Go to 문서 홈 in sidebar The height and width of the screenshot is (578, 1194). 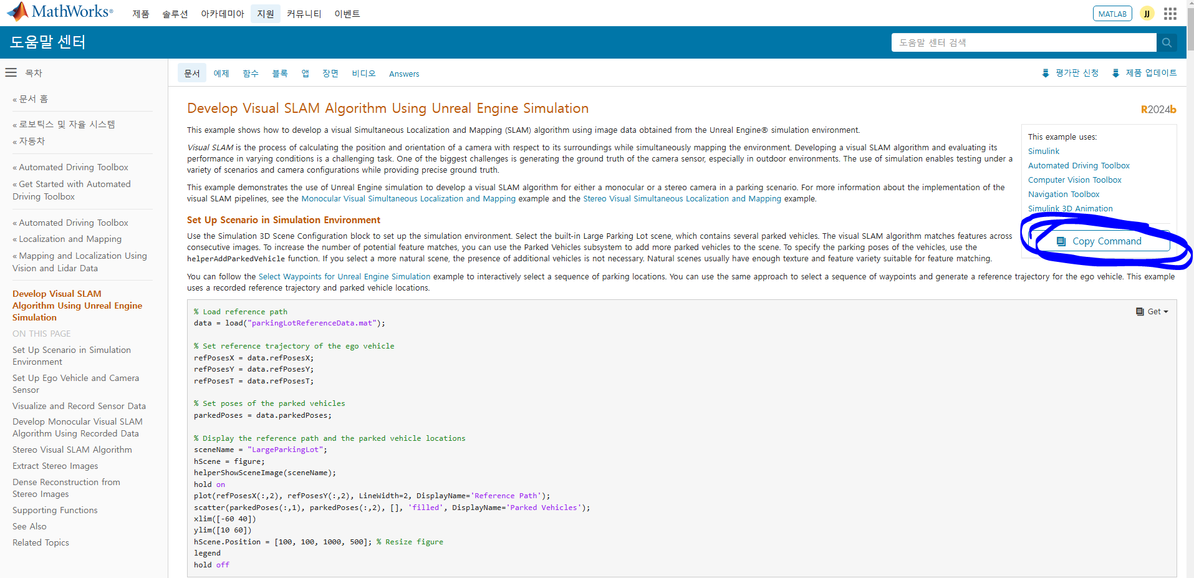pyautogui.click(x=34, y=99)
